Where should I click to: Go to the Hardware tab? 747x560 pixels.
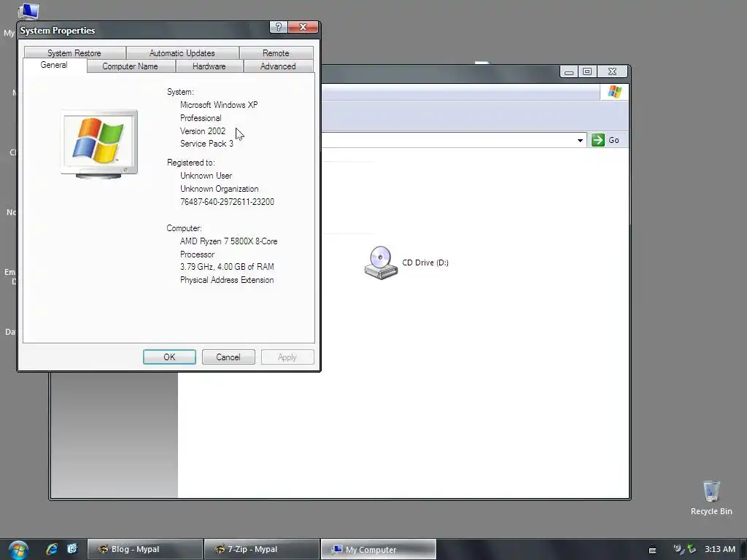pyautogui.click(x=209, y=66)
